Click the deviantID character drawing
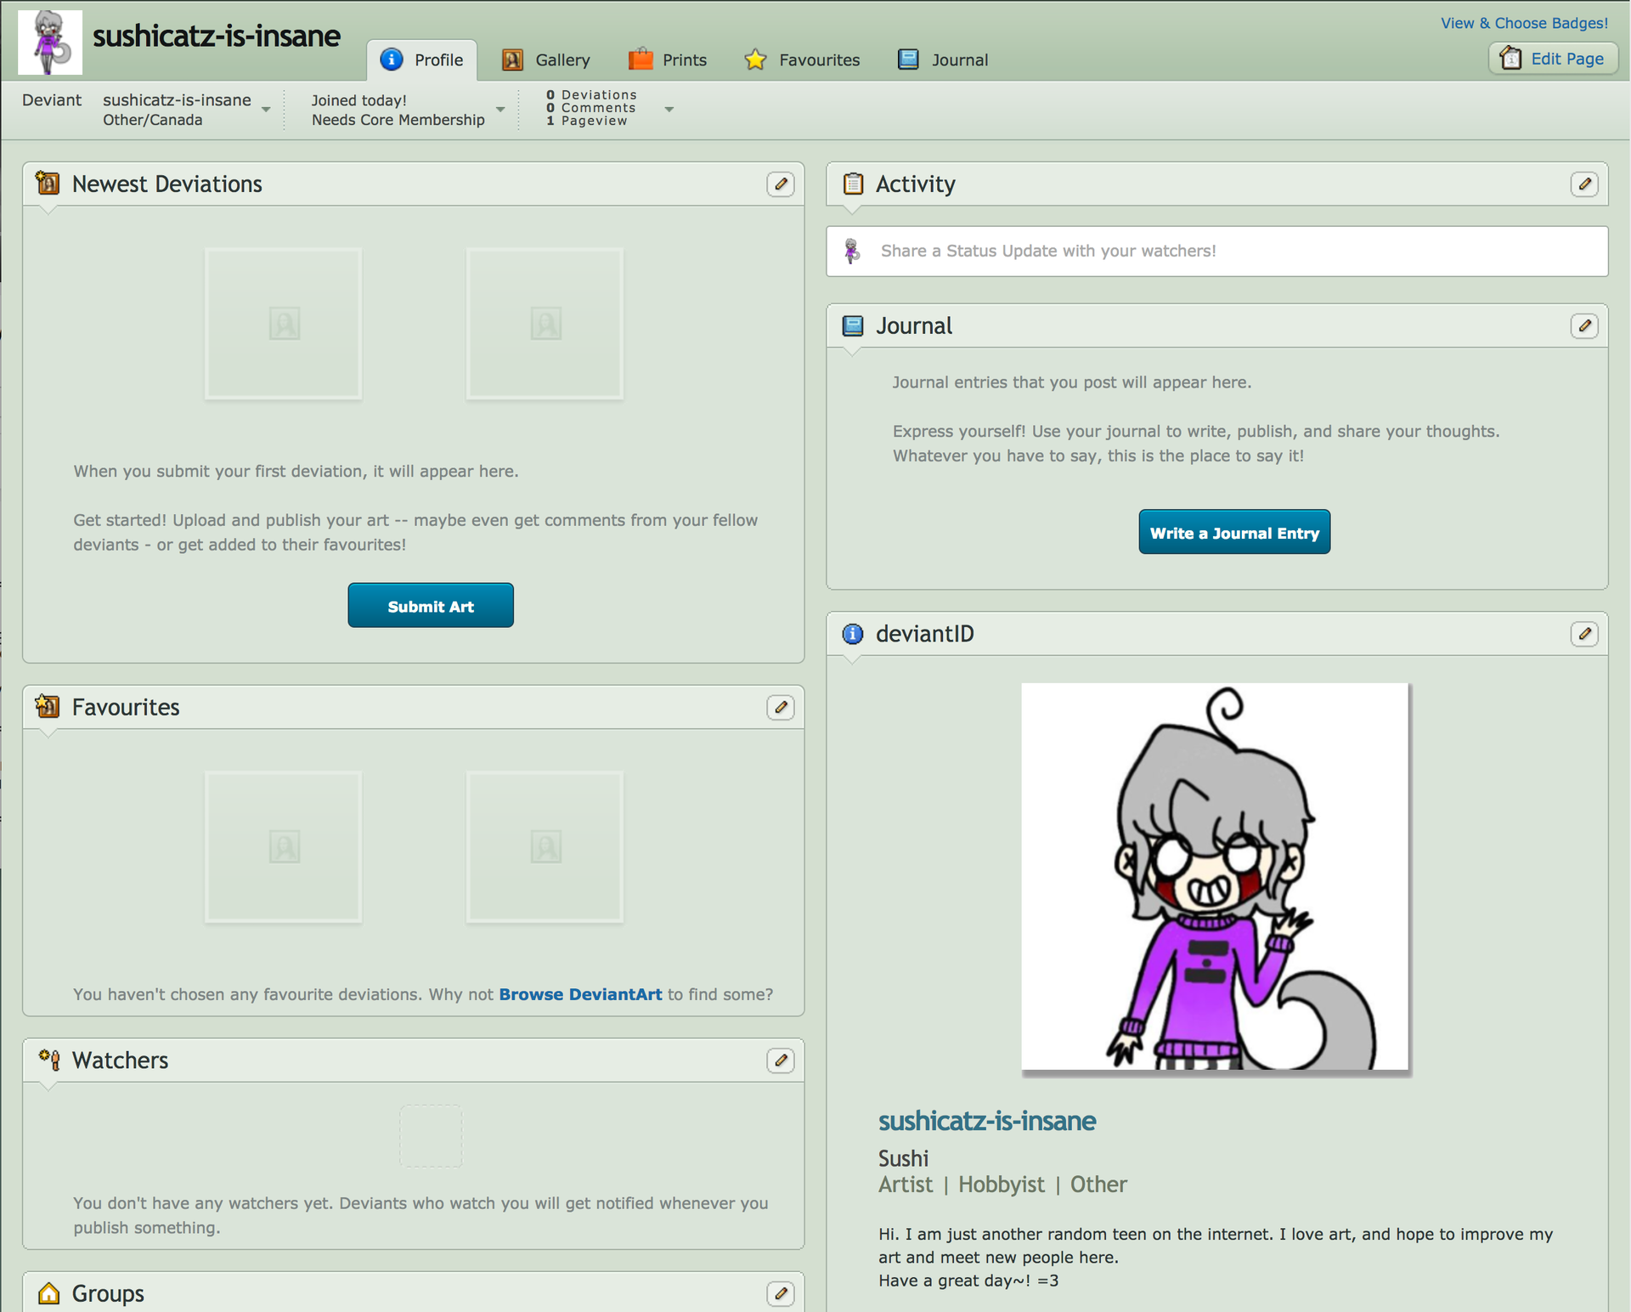This screenshot has height=1312, width=1631. [x=1215, y=876]
